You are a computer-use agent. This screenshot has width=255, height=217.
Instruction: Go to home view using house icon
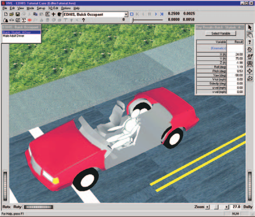click(x=250, y=49)
